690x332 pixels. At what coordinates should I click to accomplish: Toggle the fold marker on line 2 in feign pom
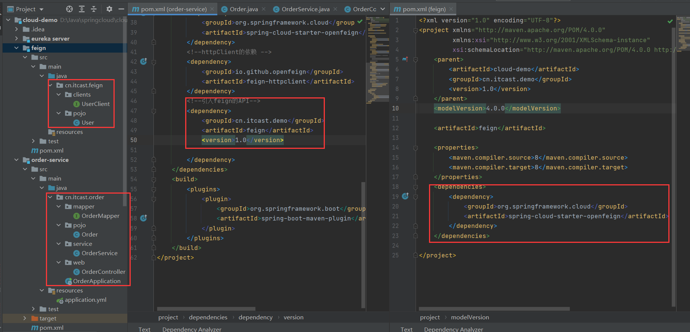pos(416,30)
